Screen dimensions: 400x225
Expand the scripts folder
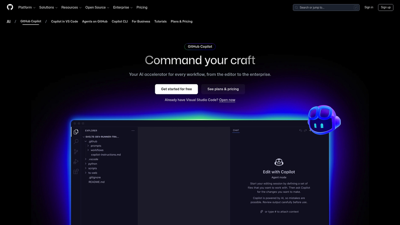pyautogui.click(x=91, y=168)
